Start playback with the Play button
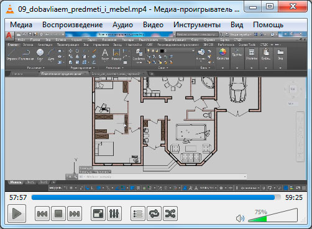Image resolution: width=312 pixels, height=229 pixels. 17,214
